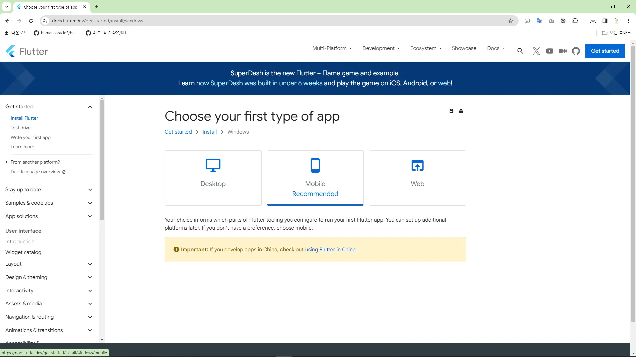Expand From another platform? item
This screenshot has height=357, width=636.
(35, 162)
